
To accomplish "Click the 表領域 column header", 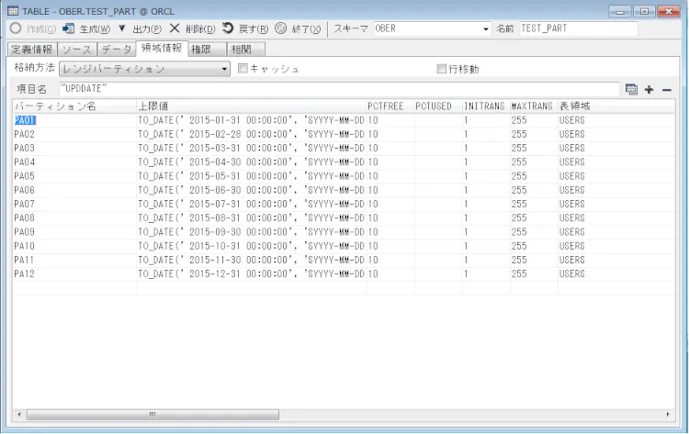I will (616, 106).
